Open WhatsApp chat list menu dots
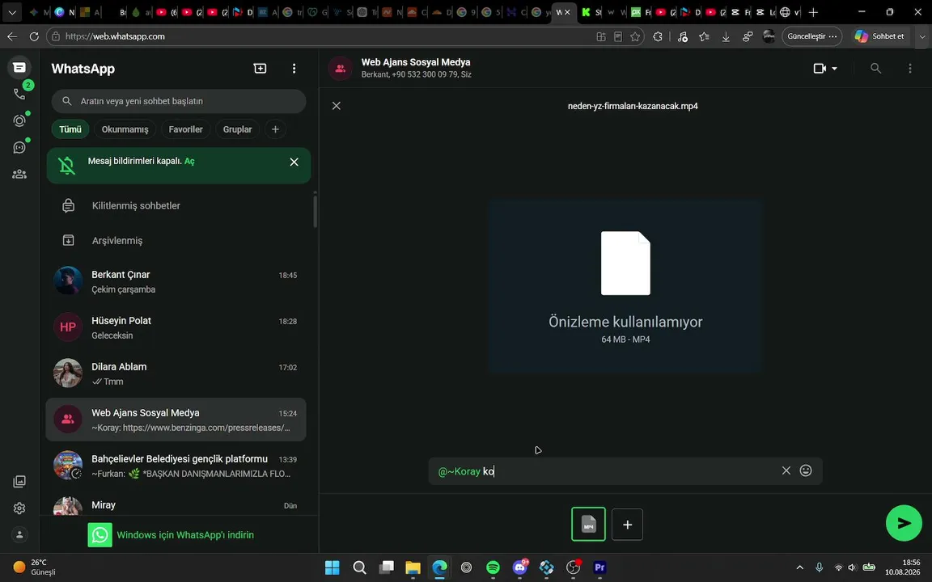932x582 pixels. (x=294, y=68)
